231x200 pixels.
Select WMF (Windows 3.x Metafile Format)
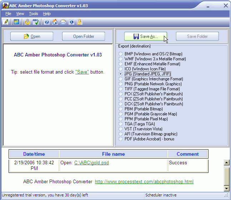click(152, 59)
